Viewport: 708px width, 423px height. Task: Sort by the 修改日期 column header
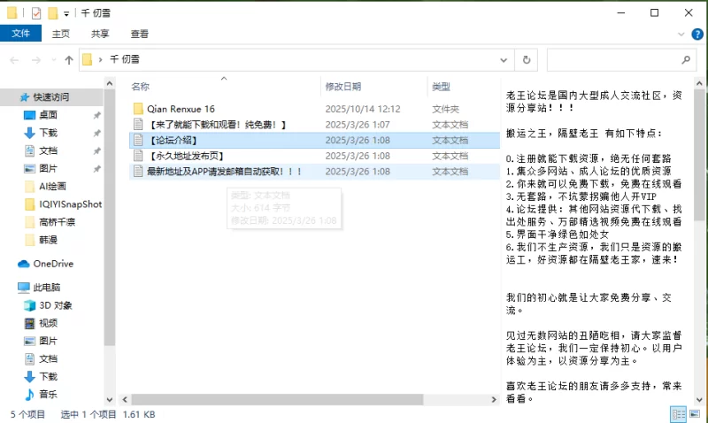[x=343, y=87]
